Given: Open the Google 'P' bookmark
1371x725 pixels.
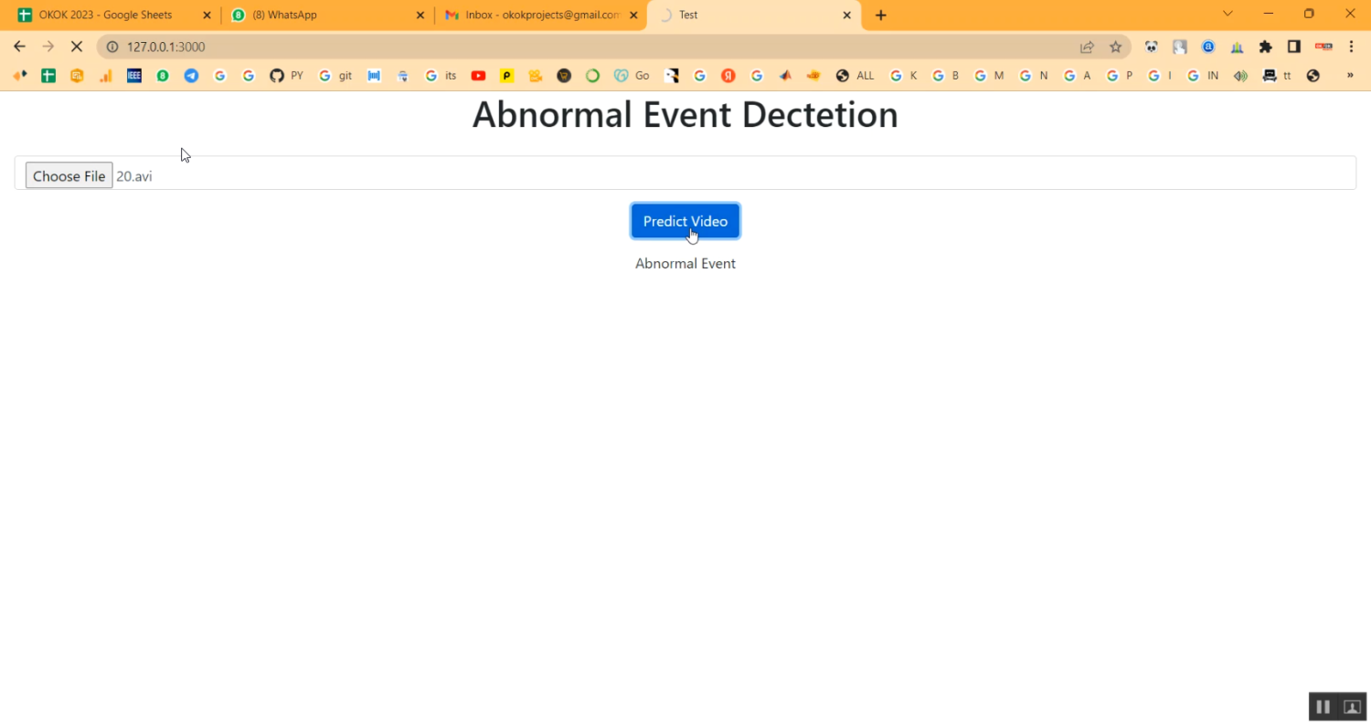Looking at the screenshot, I should (1121, 76).
